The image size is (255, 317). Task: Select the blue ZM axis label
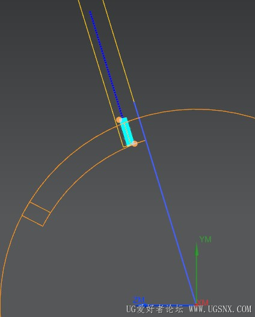pyautogui.click(x=138, y=300)
